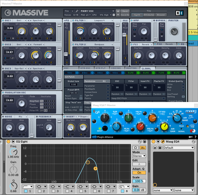Click the Maag EQ4 device folder load icon
Screen dimensions: 198x195
[155, 148]
